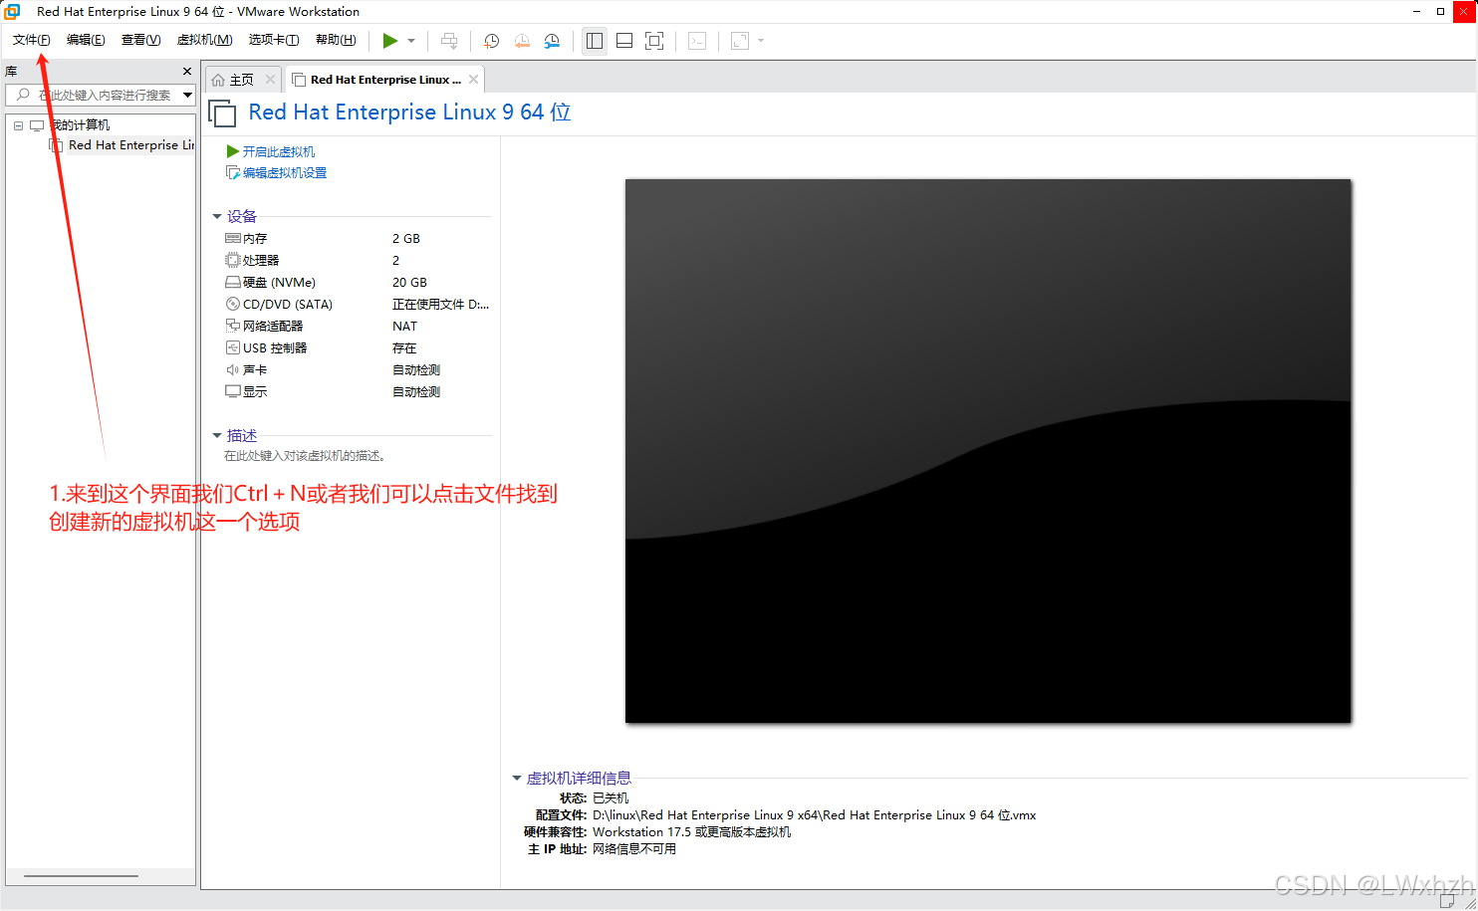Screen dimensions: 1478x911
Task: Click the USB 控制器 icon
Action: [233, 347]
